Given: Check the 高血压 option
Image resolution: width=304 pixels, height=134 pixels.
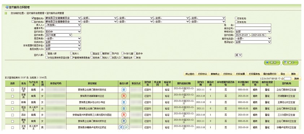Looking at the screenshot, I should [x=92, y=53].
